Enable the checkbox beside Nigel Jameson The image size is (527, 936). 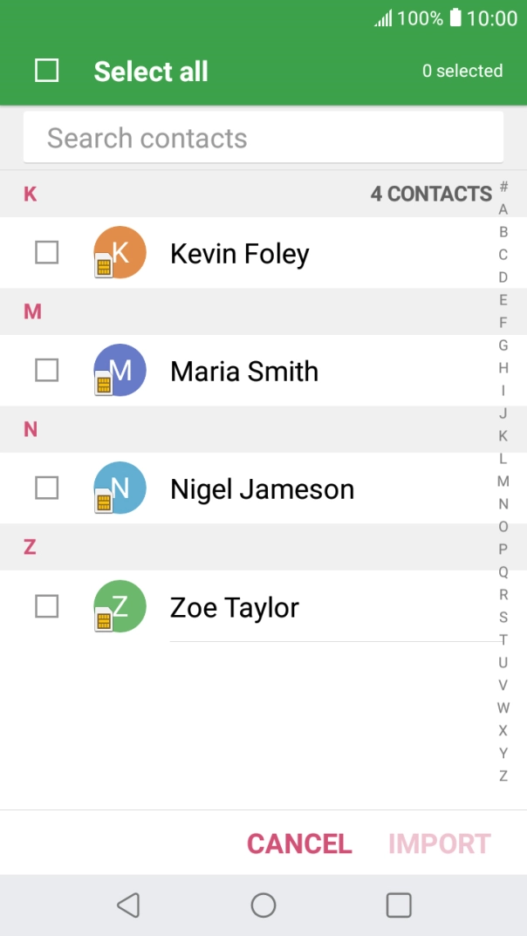pos(47,488)
